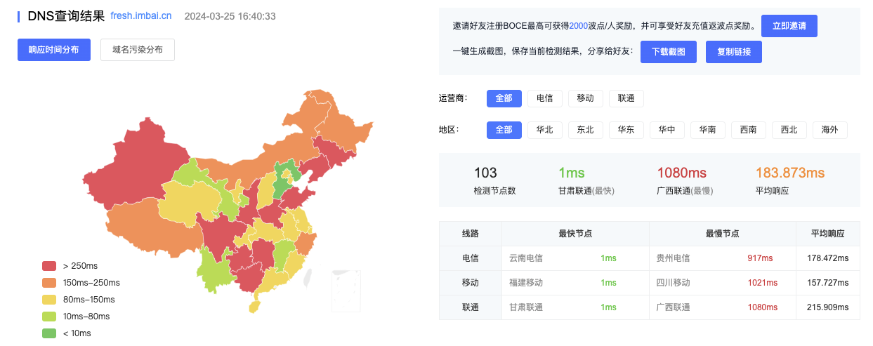Click the 下载截图 button
The height and width of the screenshot is (346, 873).
[x=668, y=52]
